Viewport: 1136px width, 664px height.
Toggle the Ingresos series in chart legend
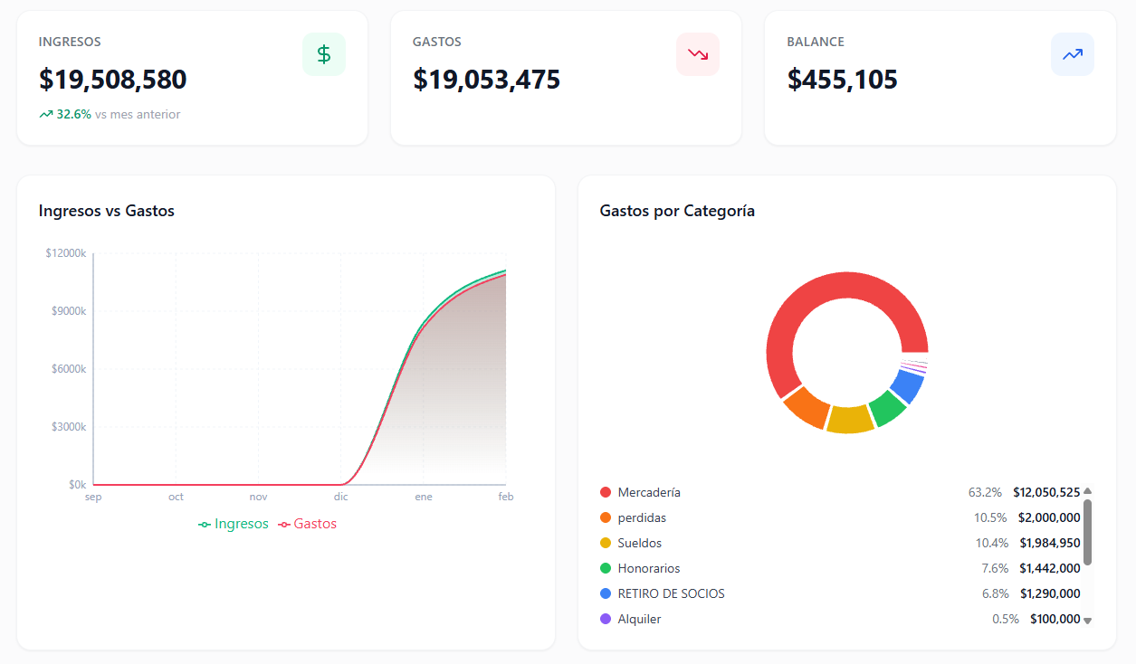point(234,524)
